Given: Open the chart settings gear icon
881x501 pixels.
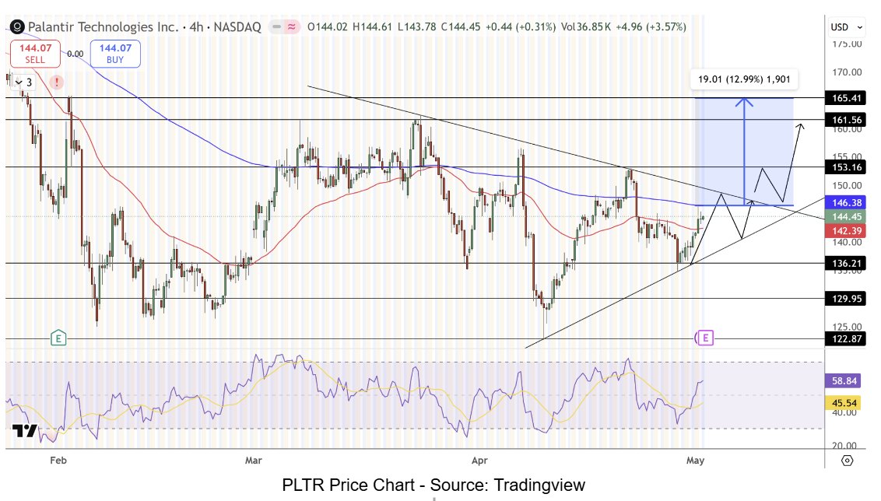Looking at the screenshot, I should click(848, 461).
